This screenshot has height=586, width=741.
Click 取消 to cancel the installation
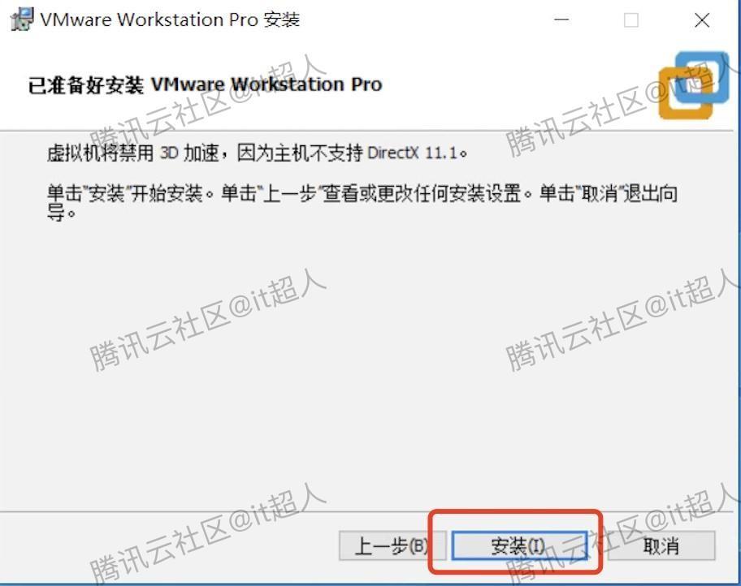(666, 546)
